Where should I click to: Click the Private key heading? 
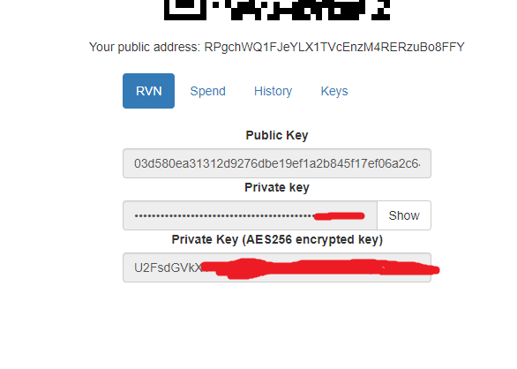[x=277, y=187]
